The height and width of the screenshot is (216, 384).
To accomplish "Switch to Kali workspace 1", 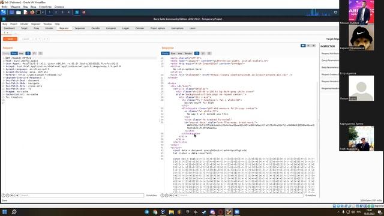I will (x=49, y=12).
